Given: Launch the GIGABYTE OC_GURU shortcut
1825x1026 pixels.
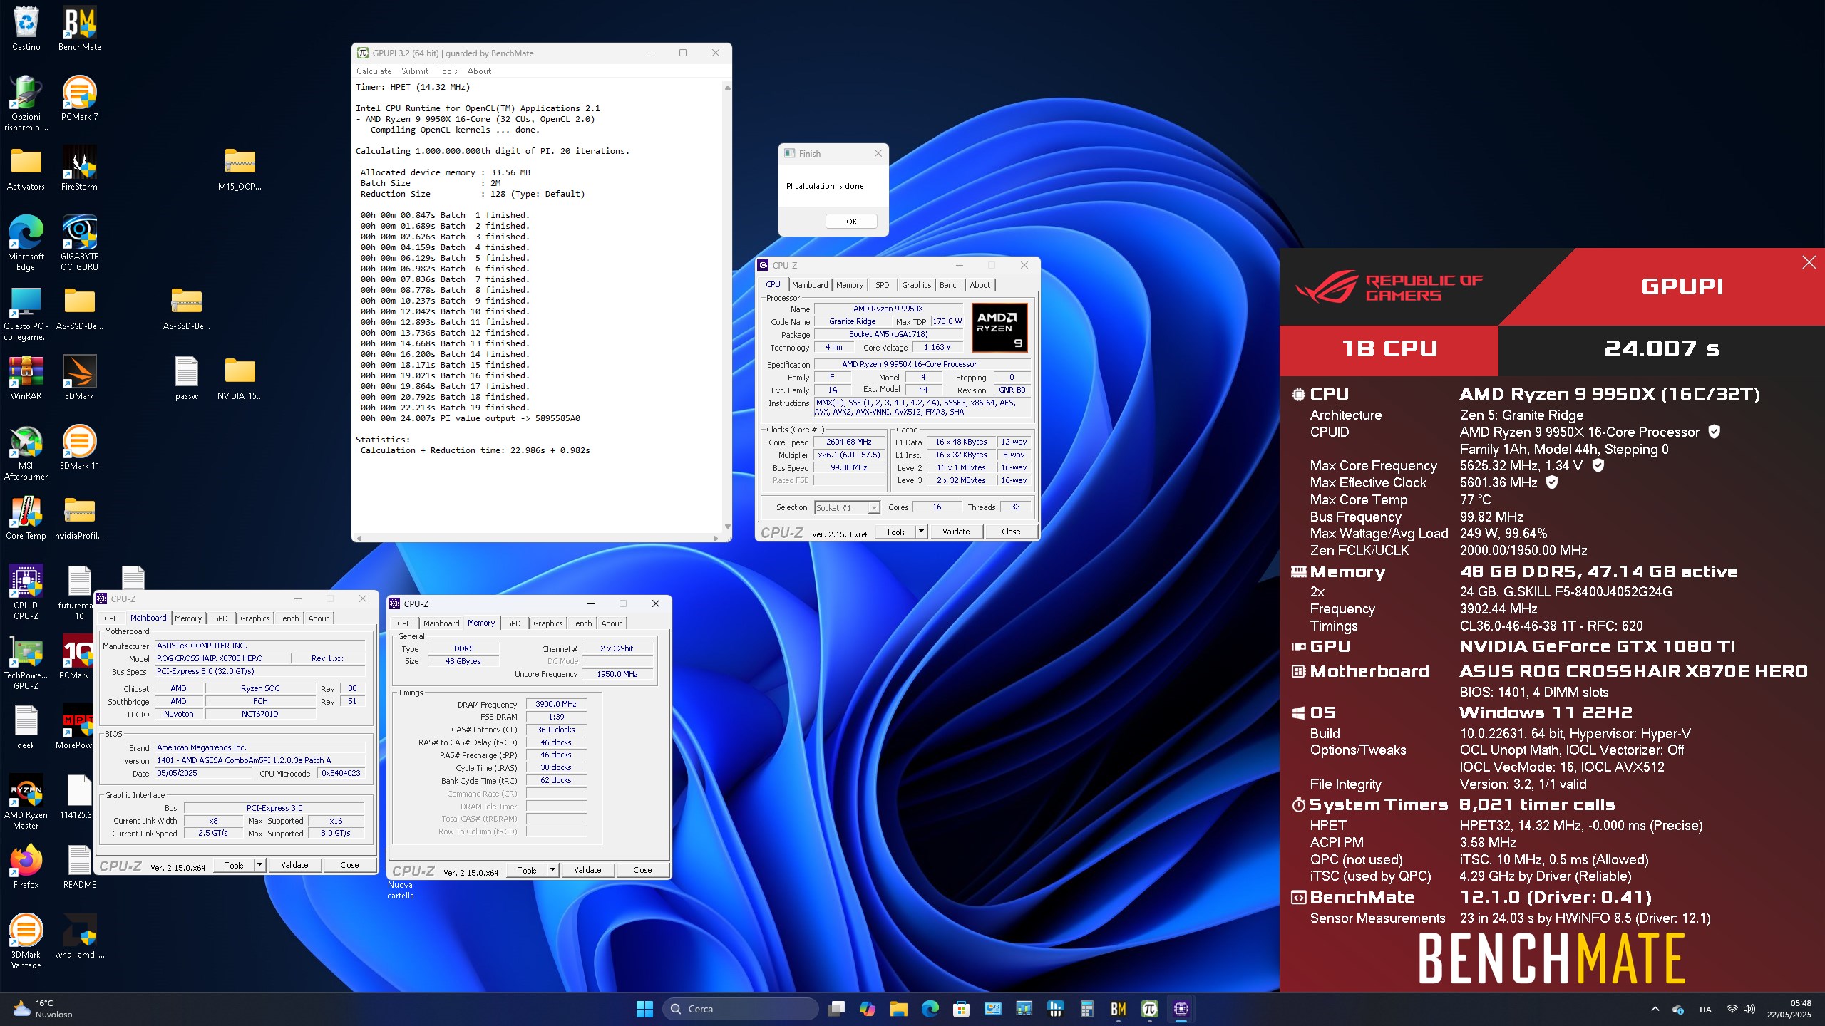Looking at the screenshot, I should click(79, 243).
